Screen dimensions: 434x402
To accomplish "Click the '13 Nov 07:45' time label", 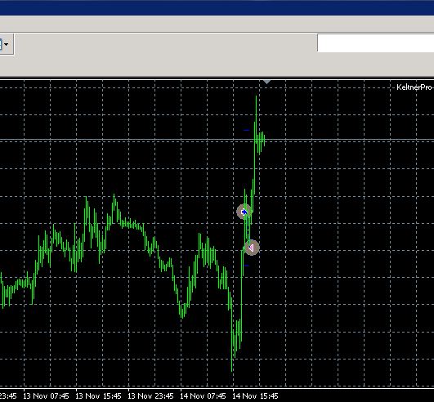I will pos(46,396).
